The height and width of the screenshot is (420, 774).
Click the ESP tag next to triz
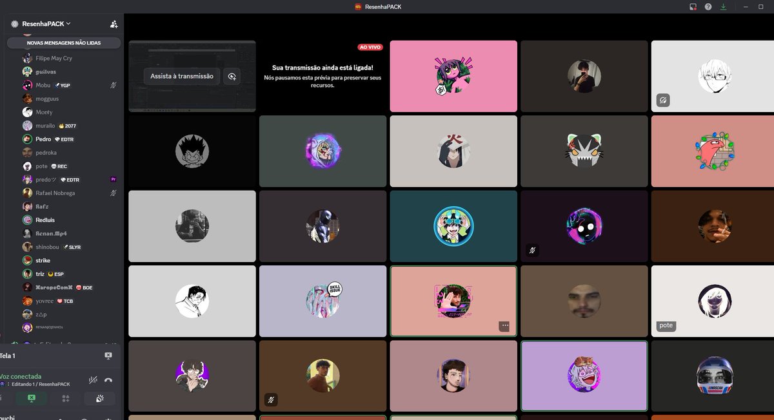point(56,274)
